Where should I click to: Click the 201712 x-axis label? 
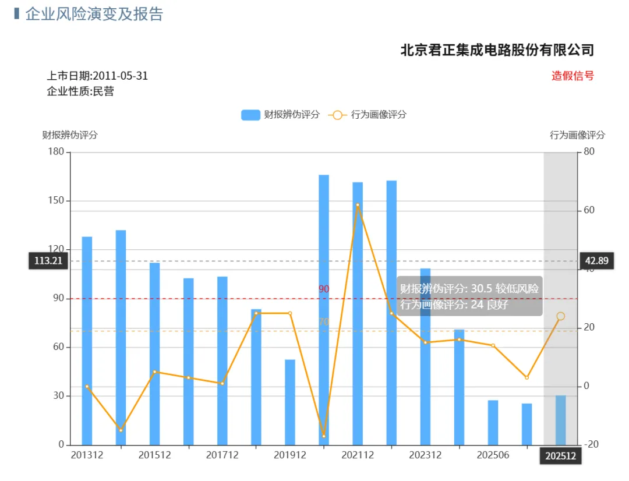pyautogui.click(x=222, y=455)
